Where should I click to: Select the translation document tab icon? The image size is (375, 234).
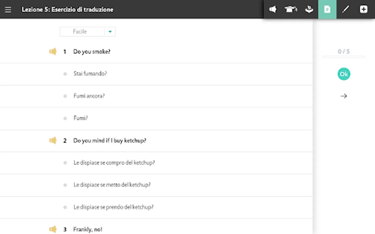tap(327, 10)
